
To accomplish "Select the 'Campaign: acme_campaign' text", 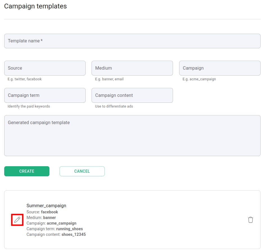I will click(51, 223).
